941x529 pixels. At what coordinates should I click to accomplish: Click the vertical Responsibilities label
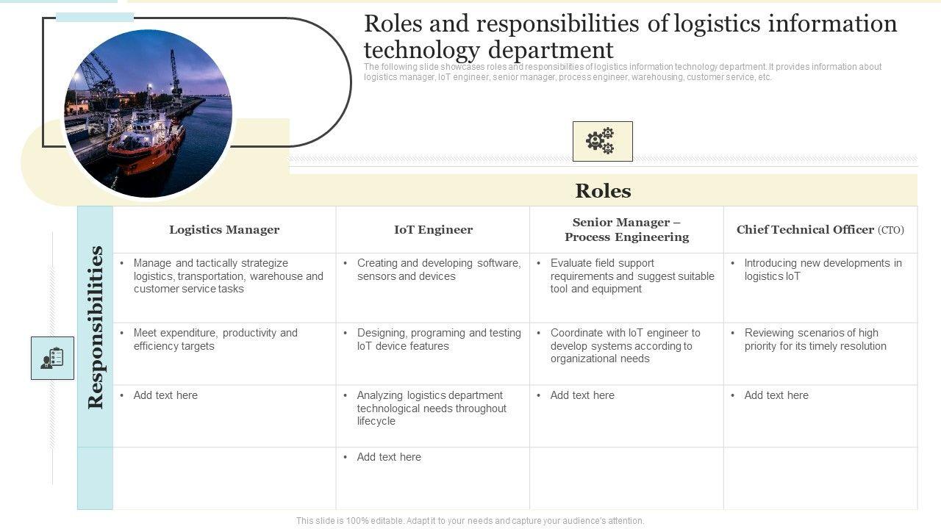96,327
